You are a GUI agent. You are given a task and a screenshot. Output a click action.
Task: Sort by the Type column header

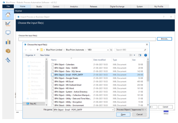pyautogui.click(x=115, y=60)
